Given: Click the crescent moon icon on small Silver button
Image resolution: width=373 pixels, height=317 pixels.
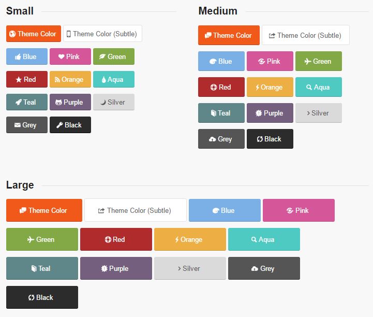Looking at the screenshot, I should [103, 103].
